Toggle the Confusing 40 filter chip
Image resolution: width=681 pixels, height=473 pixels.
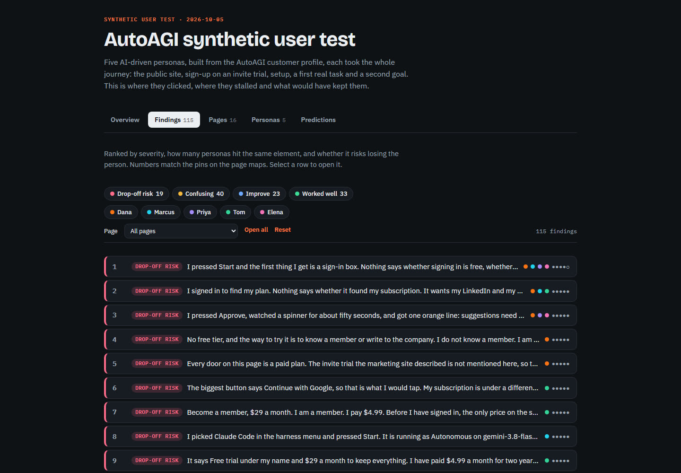pos(201,193)
